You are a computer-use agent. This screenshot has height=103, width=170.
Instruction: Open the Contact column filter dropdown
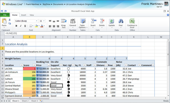tap(139, 65)
